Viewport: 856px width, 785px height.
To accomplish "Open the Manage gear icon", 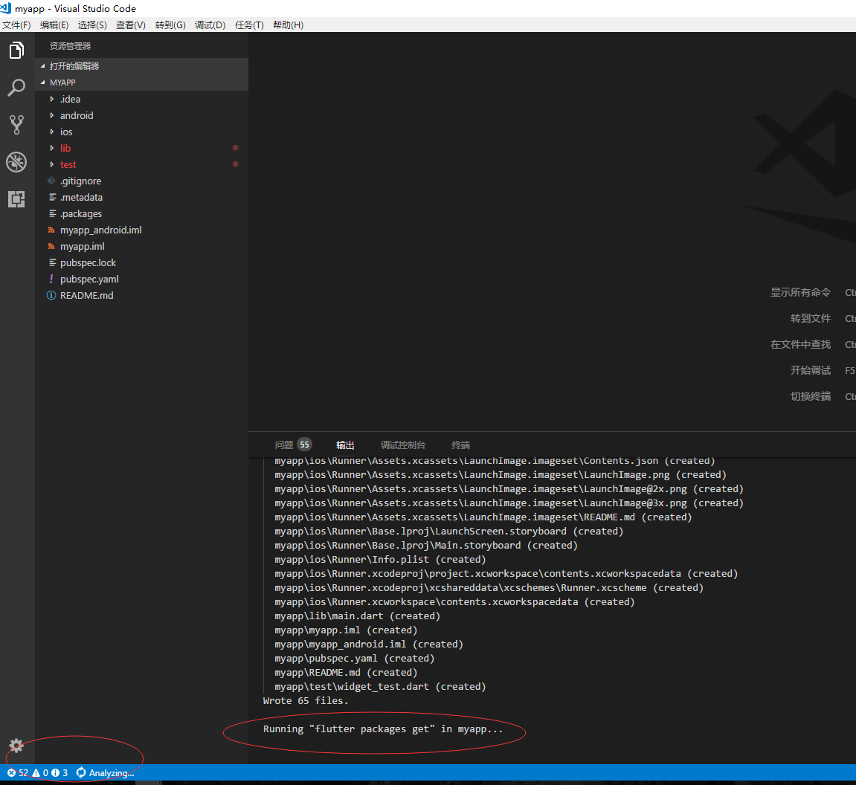I will (16, 746).
